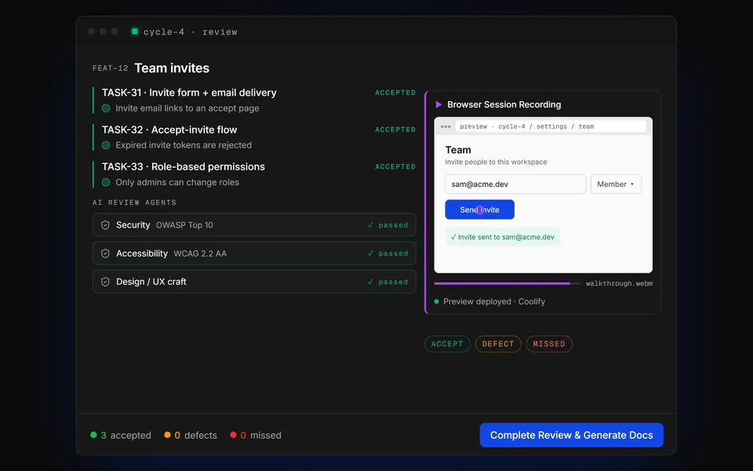The height and width of the screenshot is (471, 753).
Task: Click the 'cycle-4 · review' window title
Action: pos(190,31)
